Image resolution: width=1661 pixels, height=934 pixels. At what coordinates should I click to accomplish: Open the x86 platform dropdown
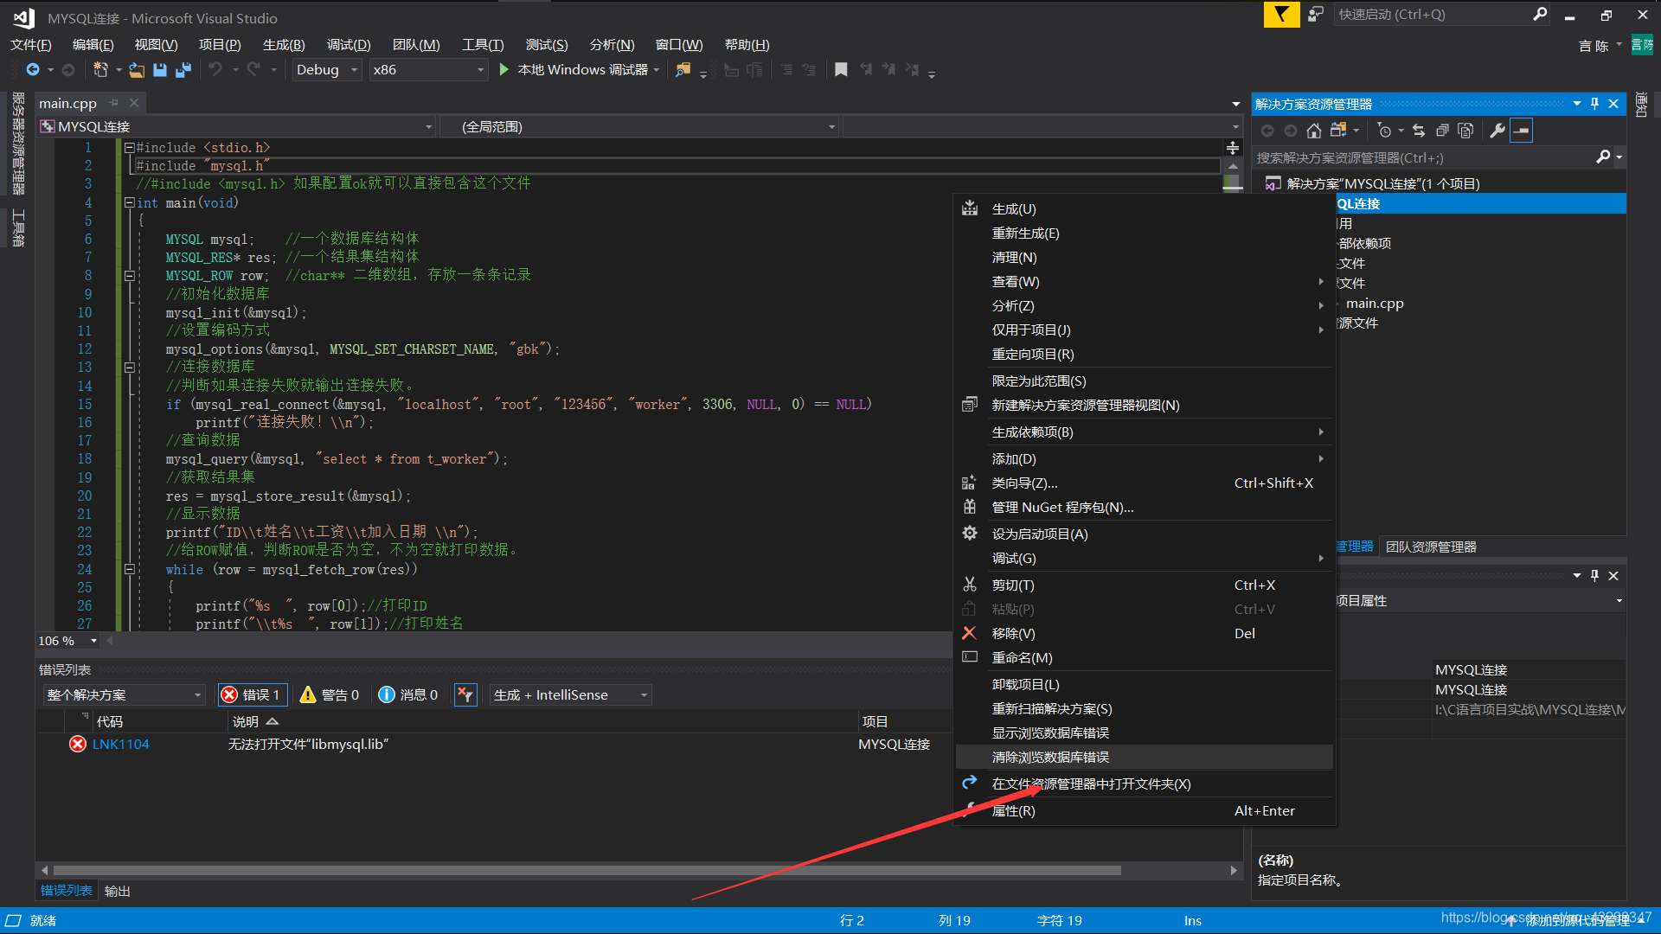click(427, 70)
